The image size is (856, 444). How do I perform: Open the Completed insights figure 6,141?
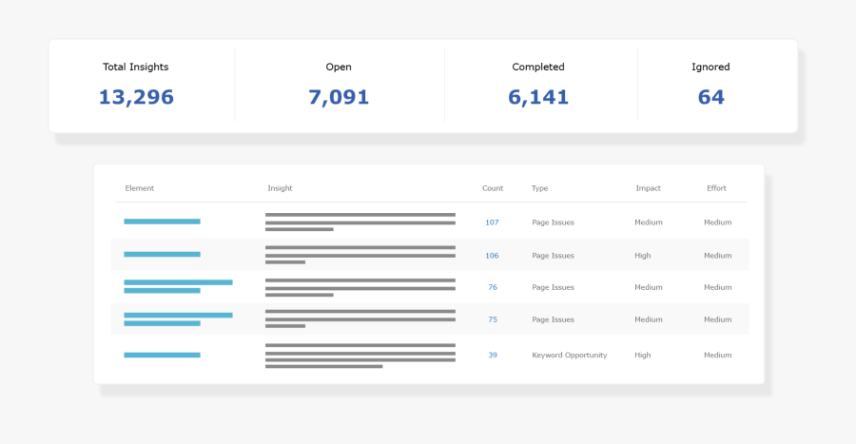point(538,97)
